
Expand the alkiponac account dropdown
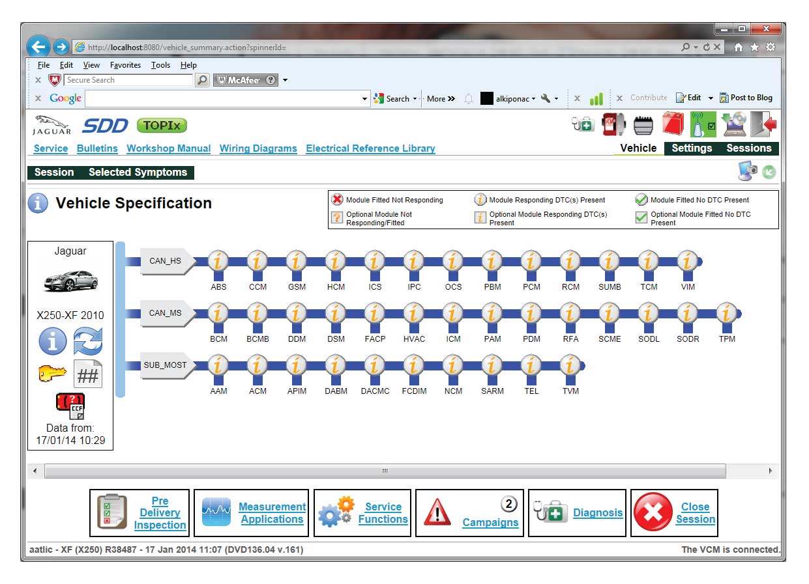point(533,99)
